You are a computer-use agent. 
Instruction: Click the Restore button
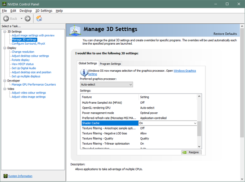[x=191, y=152]
